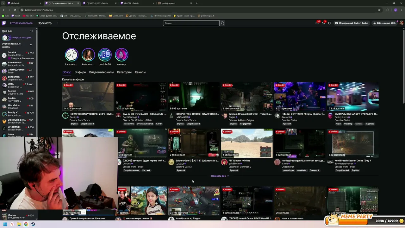Open the 'Отслеживаемое' header link
The height and width of the screenshot is (228, 405).
click(x=21, y=23)
